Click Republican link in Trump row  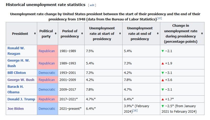coord(47,99)
